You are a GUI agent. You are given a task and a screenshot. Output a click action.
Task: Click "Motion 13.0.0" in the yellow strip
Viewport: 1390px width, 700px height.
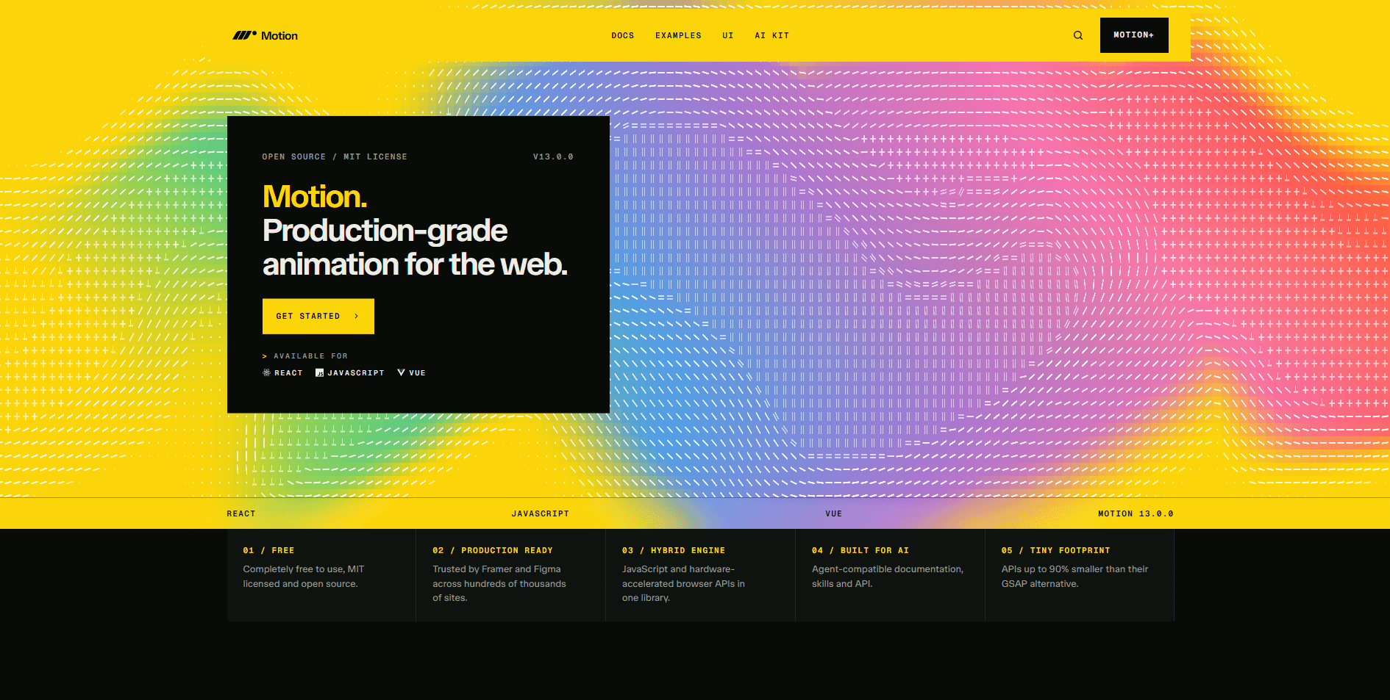tap(1136, 514)
